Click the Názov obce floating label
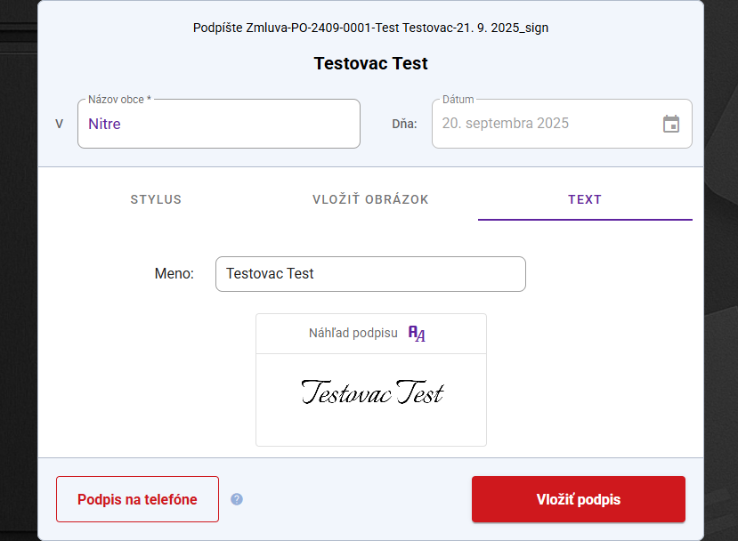 click(119, 100)
